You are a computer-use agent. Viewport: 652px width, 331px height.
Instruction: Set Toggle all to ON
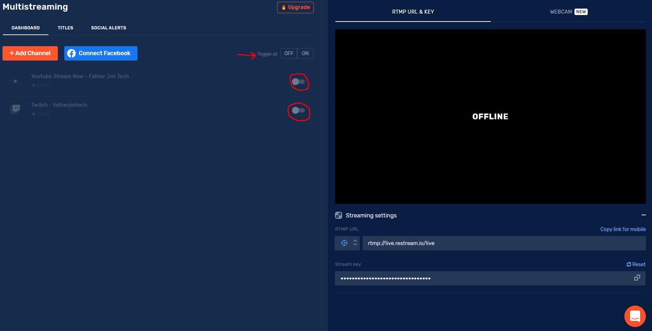point(305,54)
